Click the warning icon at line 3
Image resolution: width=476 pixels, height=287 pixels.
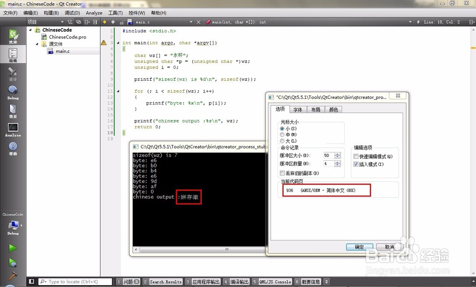click(104, 43)
